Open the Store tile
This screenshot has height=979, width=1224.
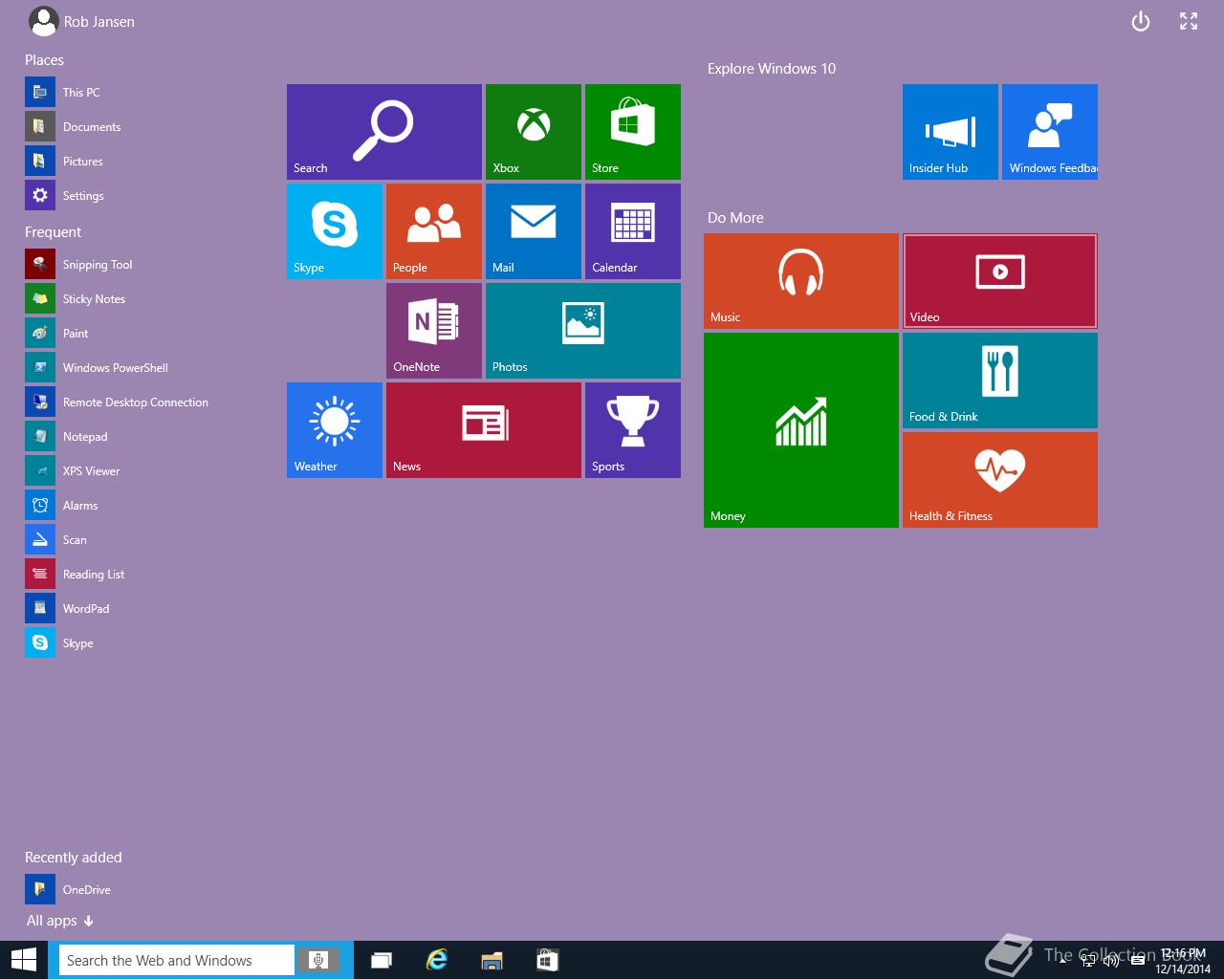pyautogui.click(x=633, y=132)
